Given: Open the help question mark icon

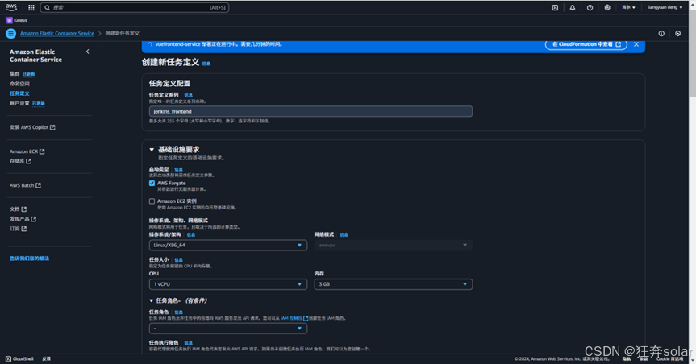Looking at the screenshot, I should [590, 7].
